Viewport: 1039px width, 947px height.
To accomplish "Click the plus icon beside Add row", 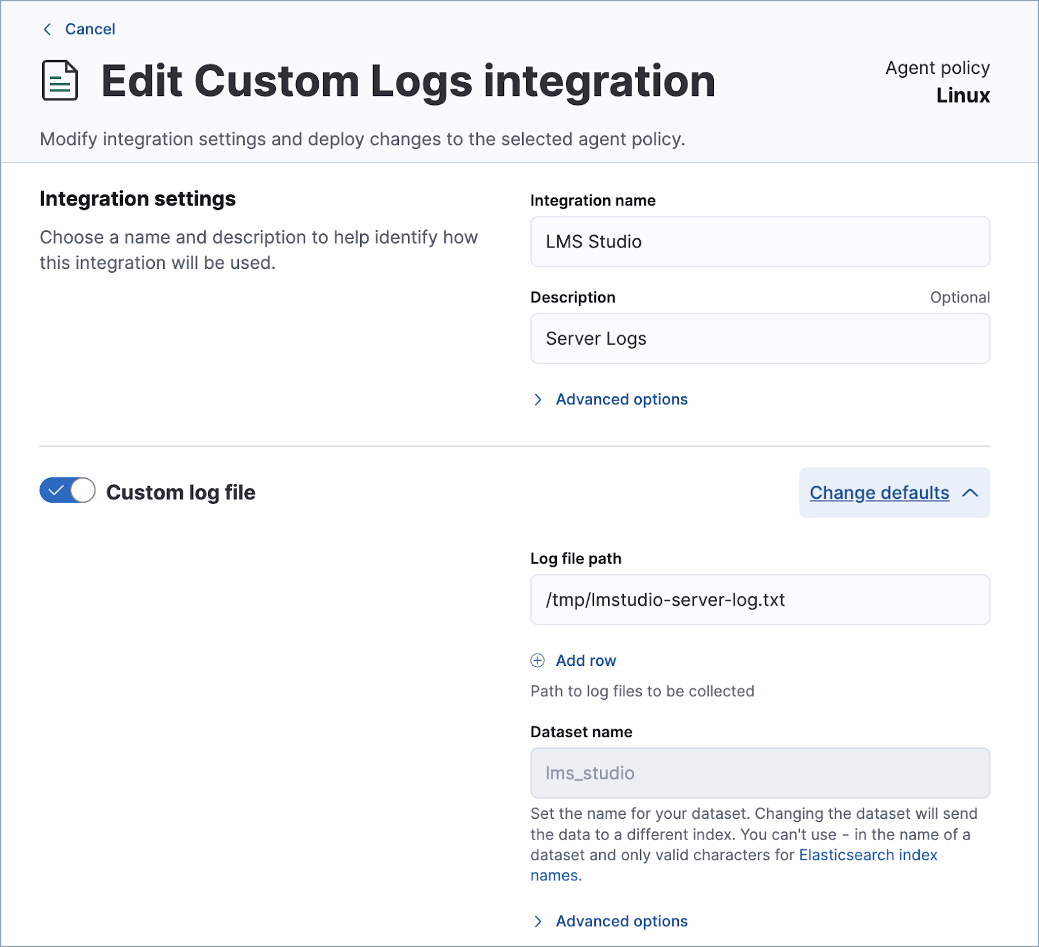I will click(536, 661).
